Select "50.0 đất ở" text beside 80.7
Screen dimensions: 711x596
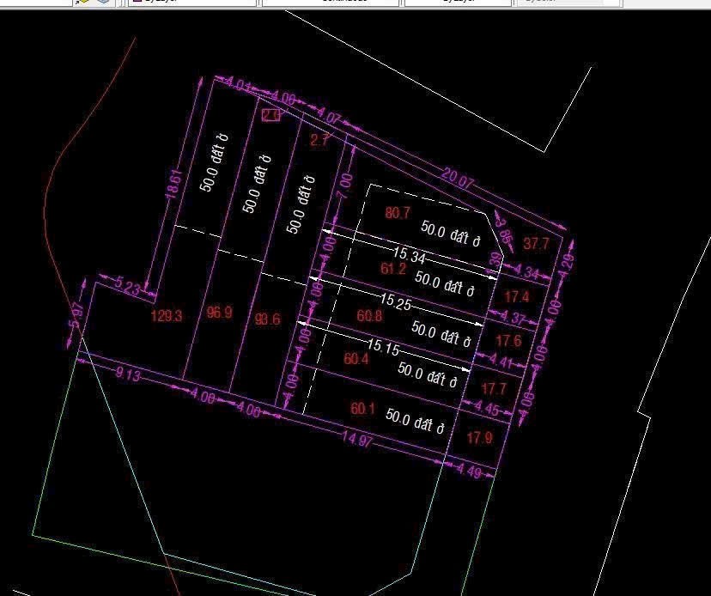[450, 234]
